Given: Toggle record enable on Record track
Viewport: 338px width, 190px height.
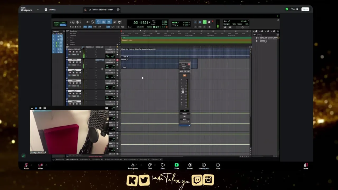Looking at the screenshot, I should (x=70, y=62).
